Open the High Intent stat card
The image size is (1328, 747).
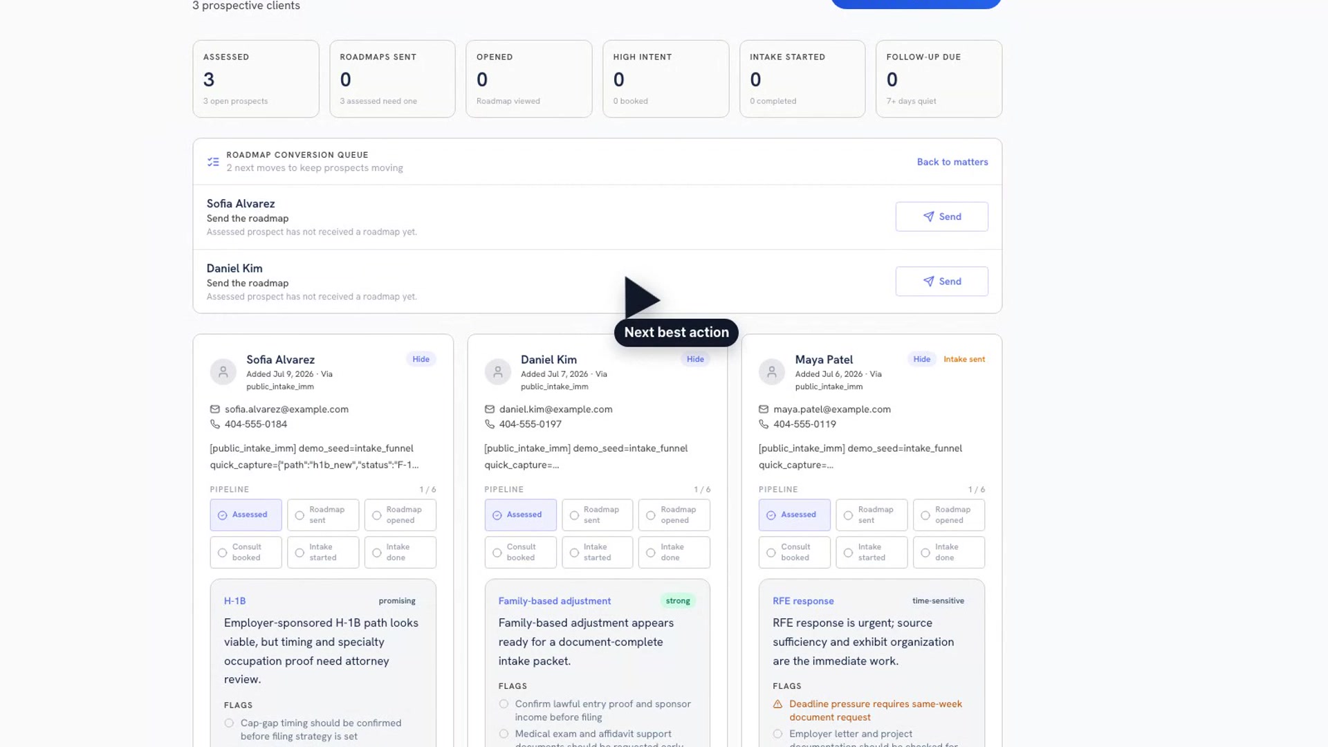[x=665, y=79]
